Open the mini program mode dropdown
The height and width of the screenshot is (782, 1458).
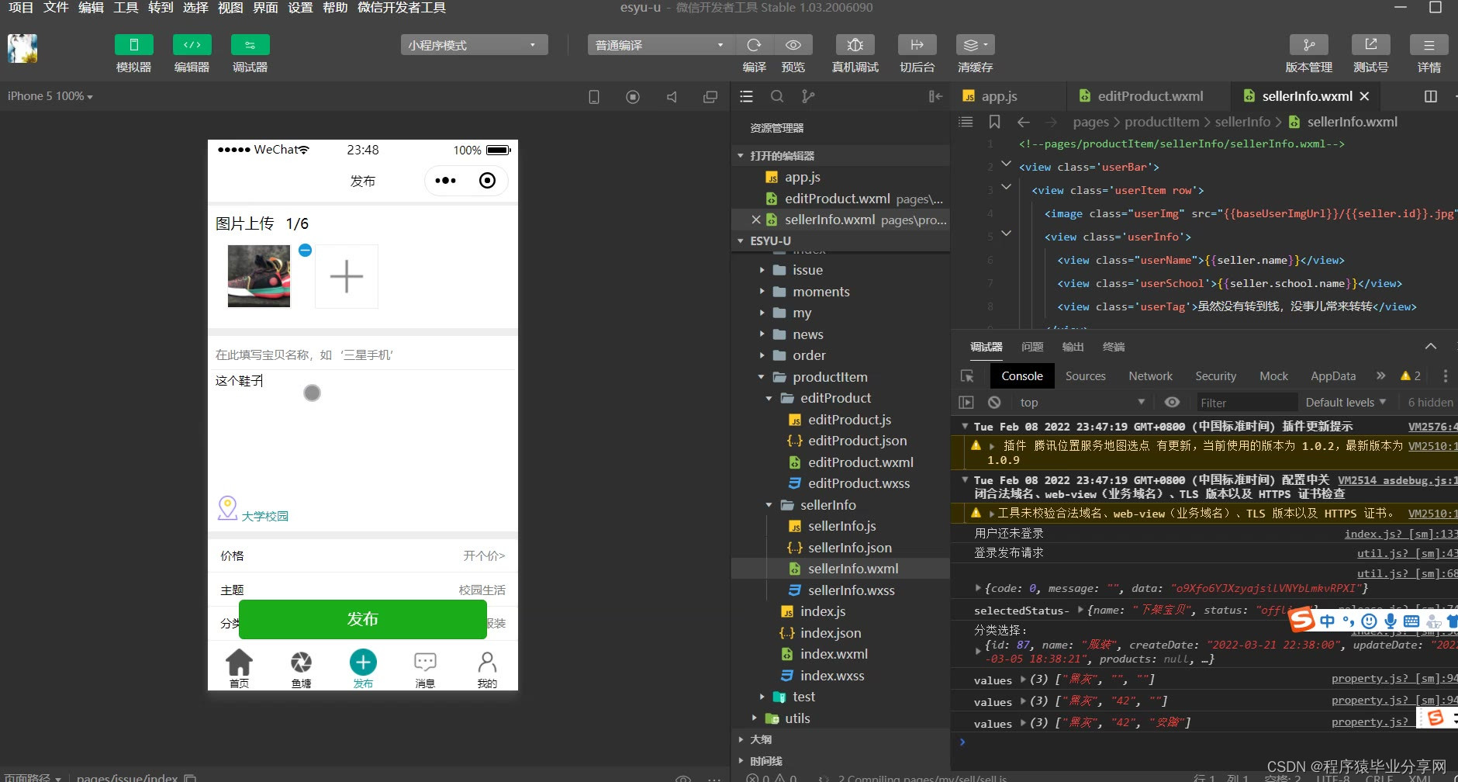coord(474,45)
